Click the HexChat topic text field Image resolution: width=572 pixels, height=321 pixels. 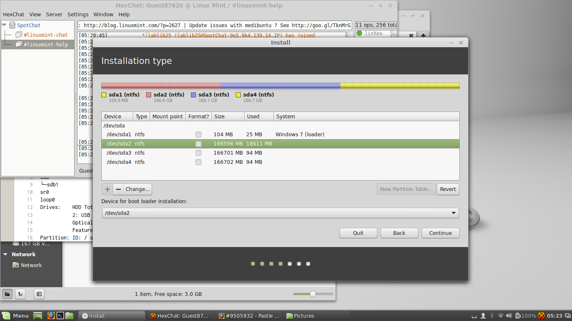tap(215, 25)
